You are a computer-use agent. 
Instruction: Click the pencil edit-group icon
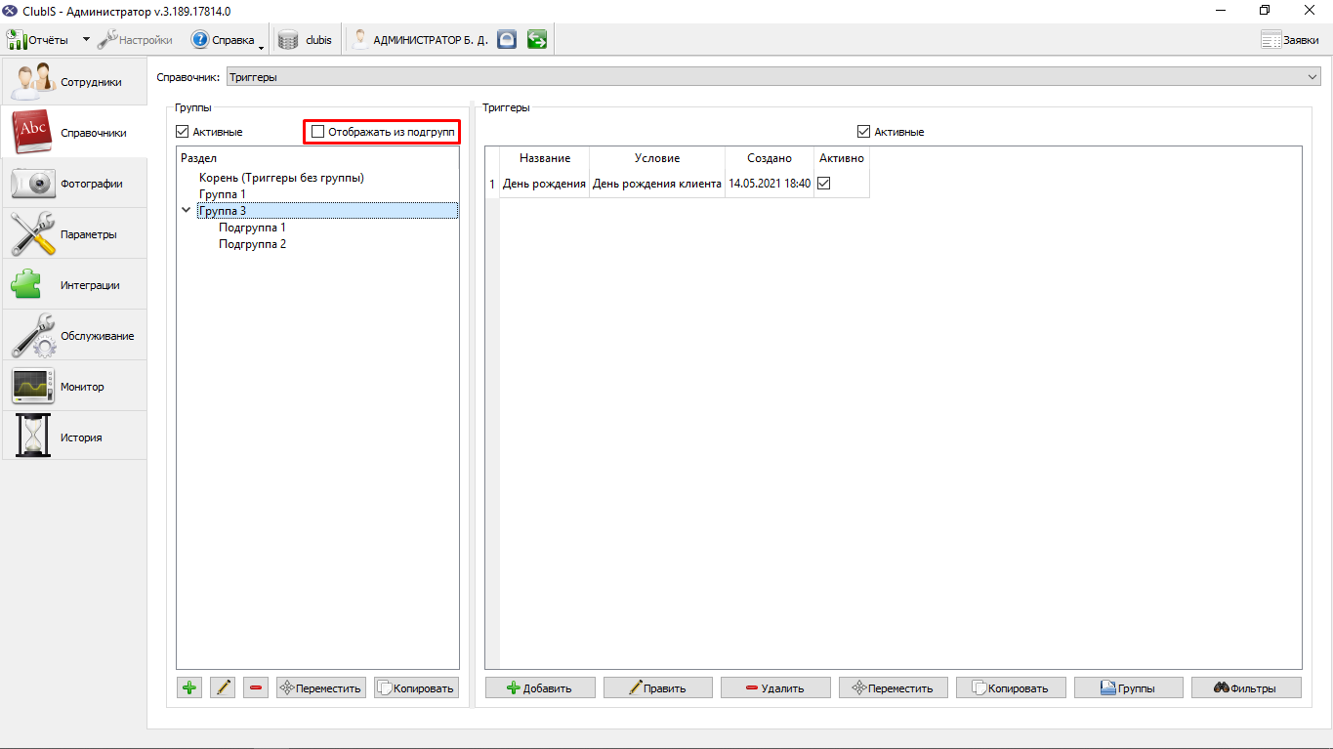[223, 687]
